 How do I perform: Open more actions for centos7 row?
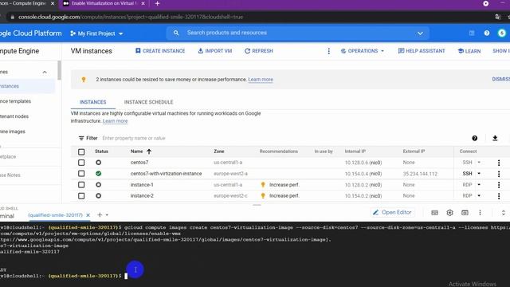499,163
